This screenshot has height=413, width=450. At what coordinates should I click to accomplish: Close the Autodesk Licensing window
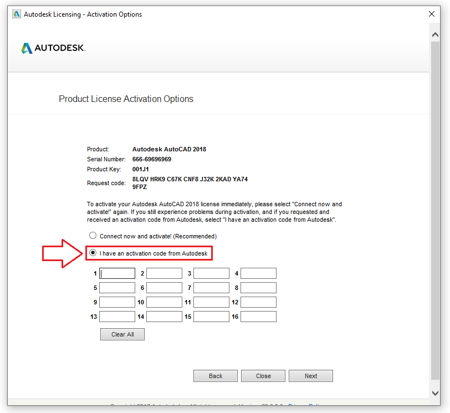click(x=431, y=14)
